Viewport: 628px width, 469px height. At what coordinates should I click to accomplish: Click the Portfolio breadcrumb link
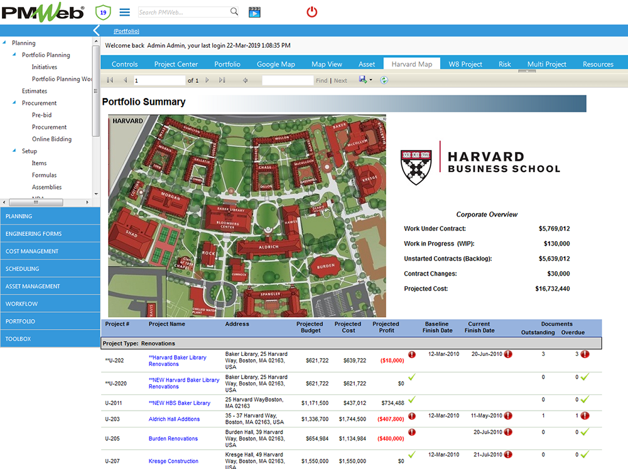(x=126, y=31)
